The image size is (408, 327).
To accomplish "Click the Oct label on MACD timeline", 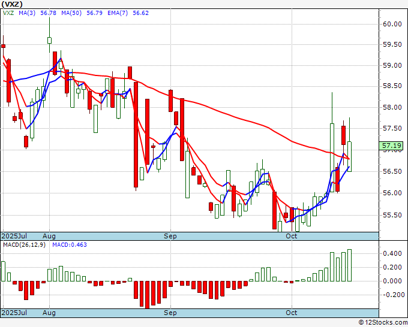I will pos(291,313).
